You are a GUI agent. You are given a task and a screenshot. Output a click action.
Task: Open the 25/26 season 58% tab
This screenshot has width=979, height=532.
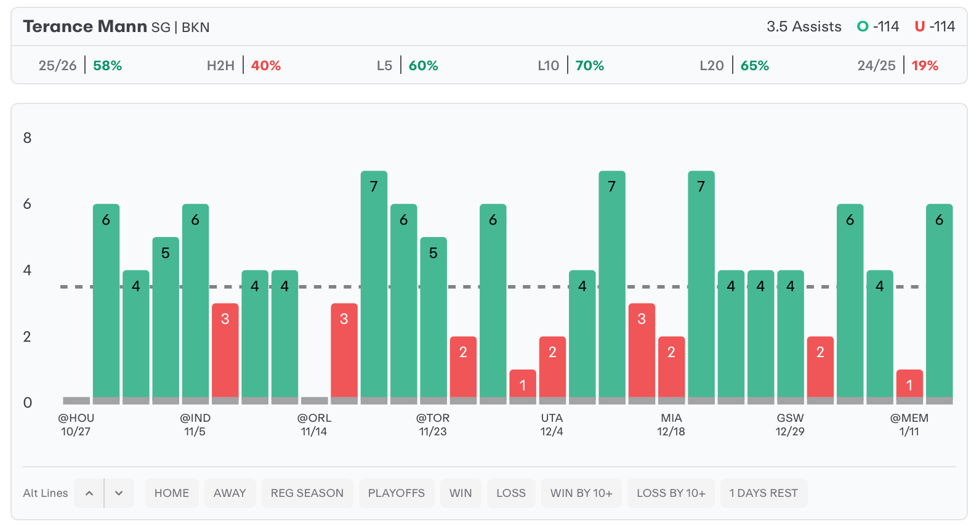pos(80,65)
